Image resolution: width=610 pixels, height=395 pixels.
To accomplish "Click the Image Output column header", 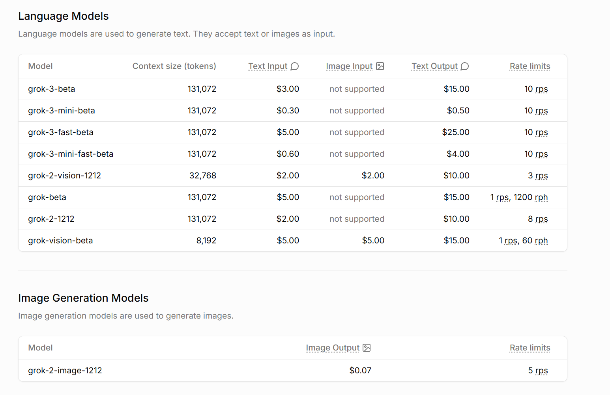I will (x=333, y=348).
